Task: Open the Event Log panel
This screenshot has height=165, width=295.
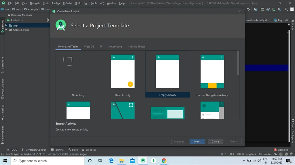Action: coord(281,150)
